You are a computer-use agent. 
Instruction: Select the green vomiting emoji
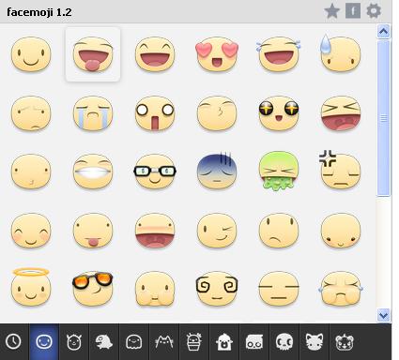(x=279, y=172)
